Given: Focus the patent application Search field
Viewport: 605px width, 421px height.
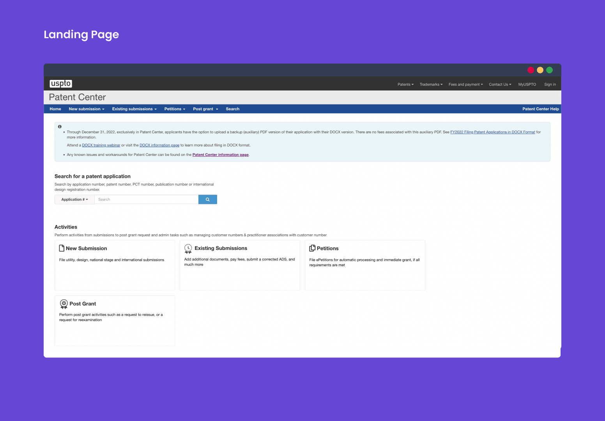Looking at the screenshot, I should pos(147,200).
